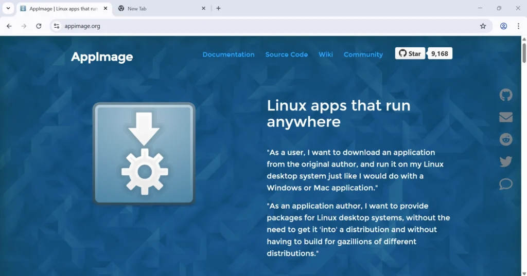Open the Chrome profile avatar icon
527x276 pixels.
504,26
